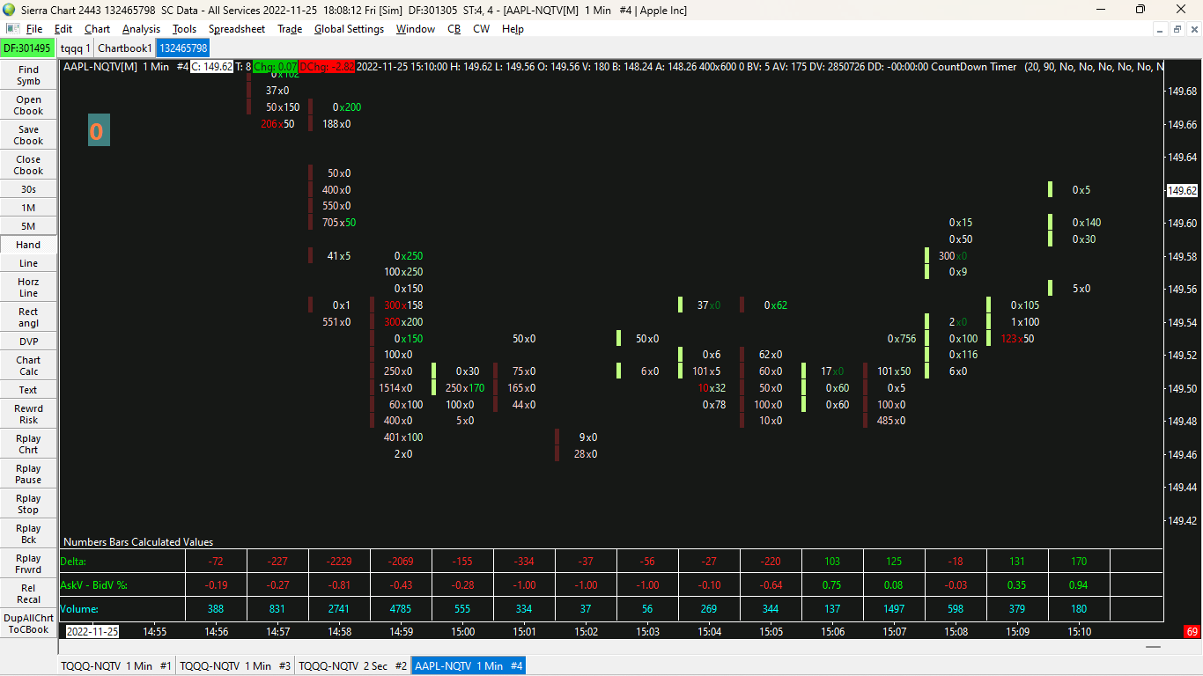Open the chart window system menu icon beside File
Viewport: 1203px width, 676px height.
pyautogui.click(x=12, y=29)
